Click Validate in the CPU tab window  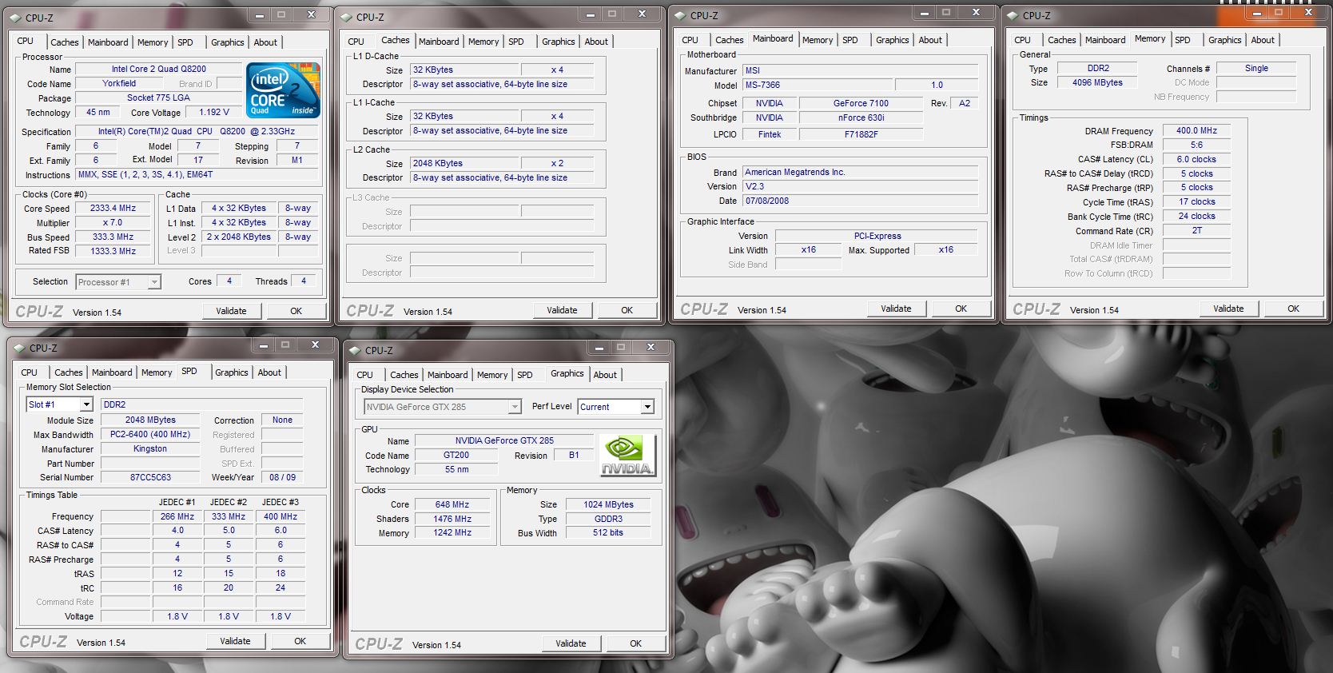tap(231, 311)
